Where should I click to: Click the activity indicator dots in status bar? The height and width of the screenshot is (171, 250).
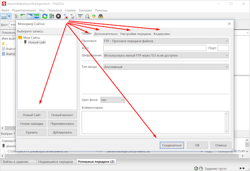click(242, 168)
